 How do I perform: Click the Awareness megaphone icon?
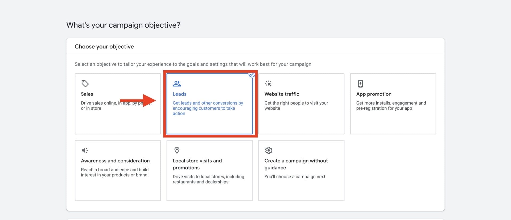85,150
